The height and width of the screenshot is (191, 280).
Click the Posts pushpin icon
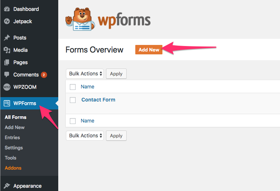click(x=7, y=38)
